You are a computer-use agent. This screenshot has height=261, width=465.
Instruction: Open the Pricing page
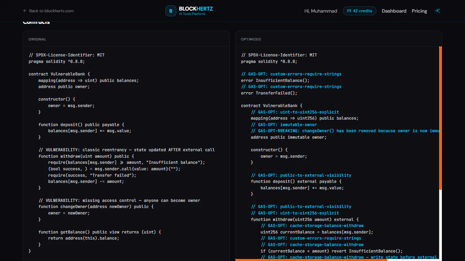419,11
